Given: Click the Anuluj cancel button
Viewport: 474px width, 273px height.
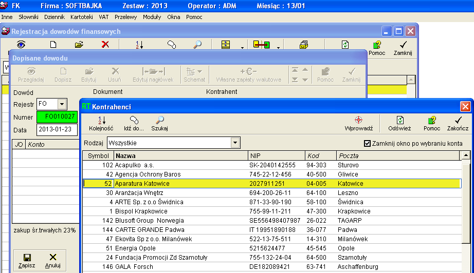Looking at the screenshot, I should tap(53, 261).
